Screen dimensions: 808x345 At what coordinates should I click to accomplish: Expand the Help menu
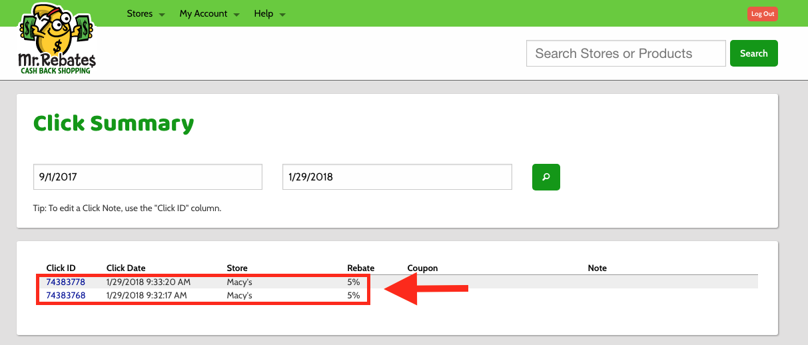click(x=269, y=13)
